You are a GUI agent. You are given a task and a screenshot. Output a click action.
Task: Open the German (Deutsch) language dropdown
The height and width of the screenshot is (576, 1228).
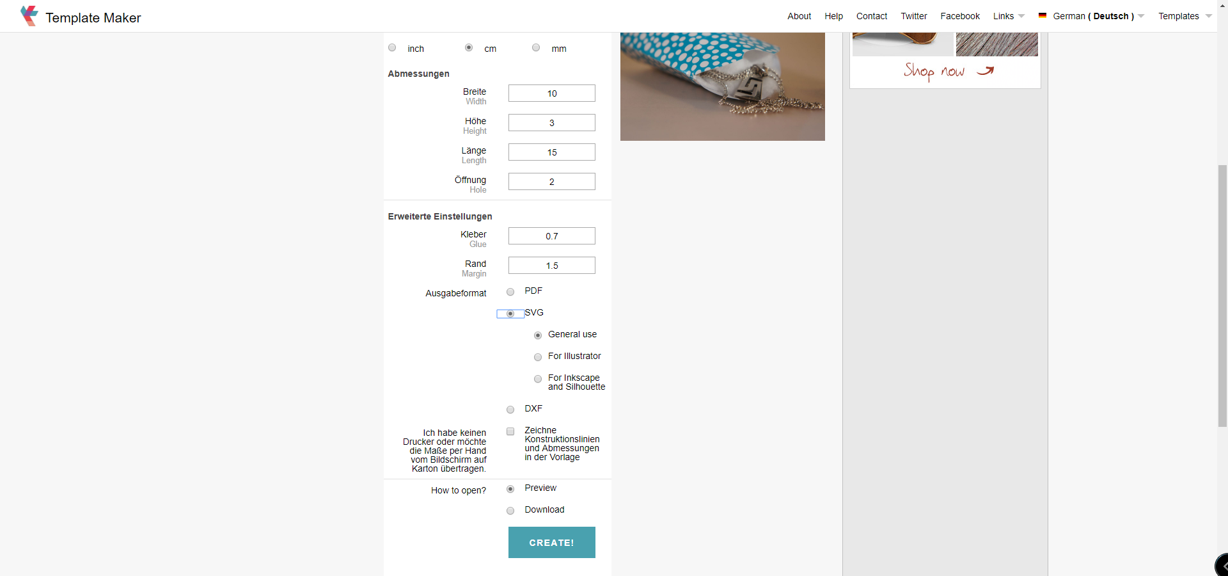pyautogui.click(x=1092, y=16)
